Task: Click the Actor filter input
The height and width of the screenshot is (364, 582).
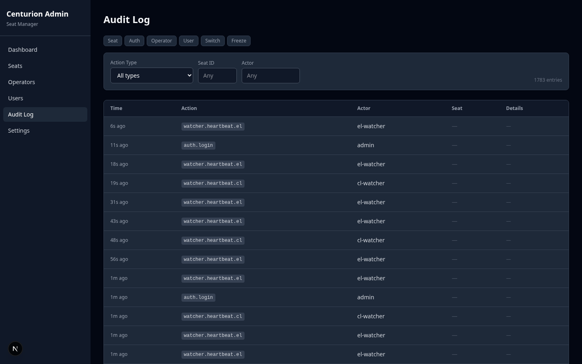Action: point(271,75)
